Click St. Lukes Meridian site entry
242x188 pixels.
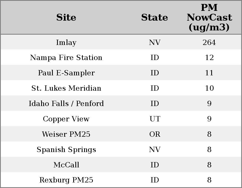pos(66,88)
